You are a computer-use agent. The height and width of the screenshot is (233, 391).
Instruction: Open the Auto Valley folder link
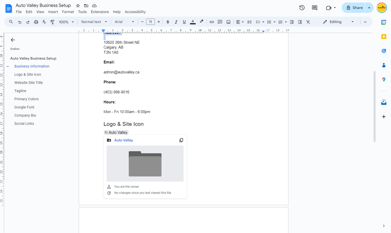coord(124,140)
